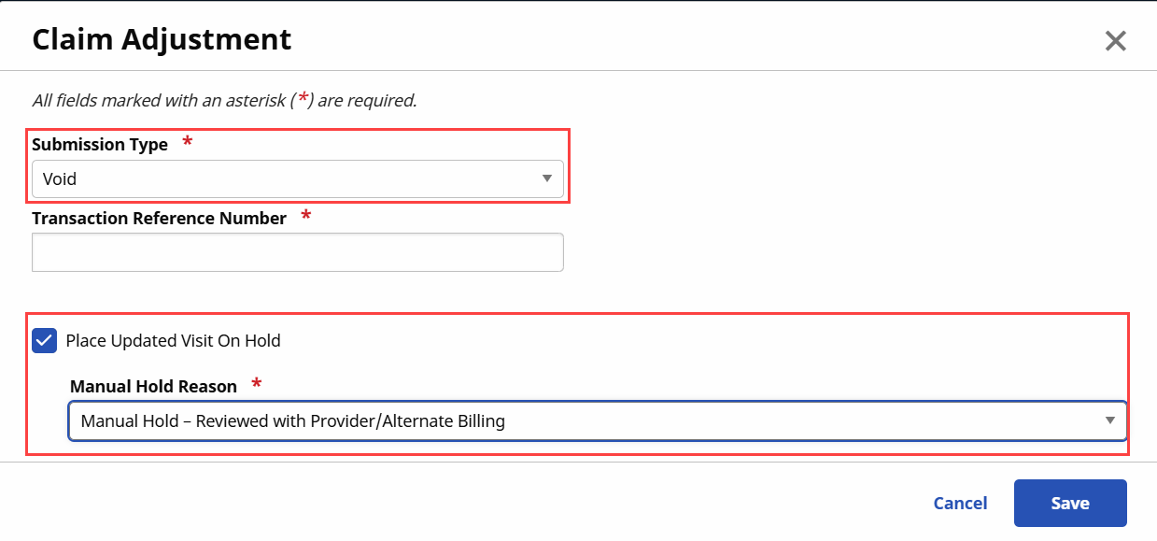Save the claim adjustment changes

point(1070,503)
